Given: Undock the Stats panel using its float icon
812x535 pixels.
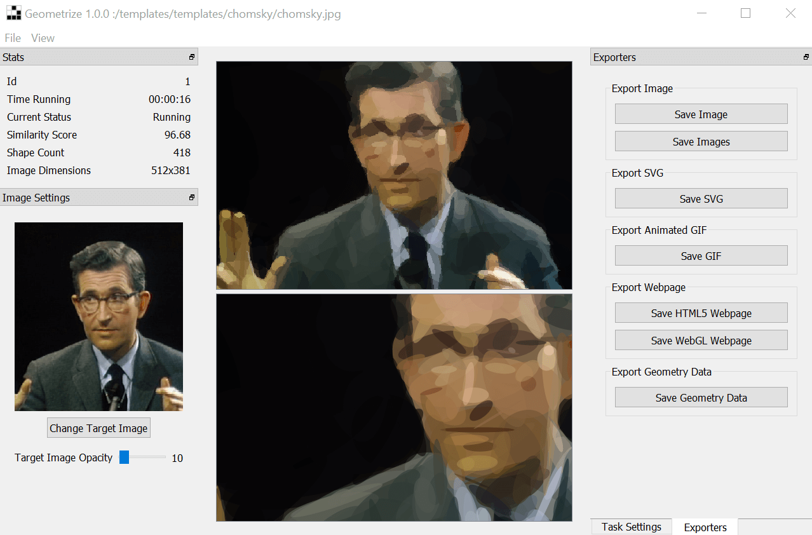Looking at the screenshot, I should pyautogui.click(x=191, y=57).
